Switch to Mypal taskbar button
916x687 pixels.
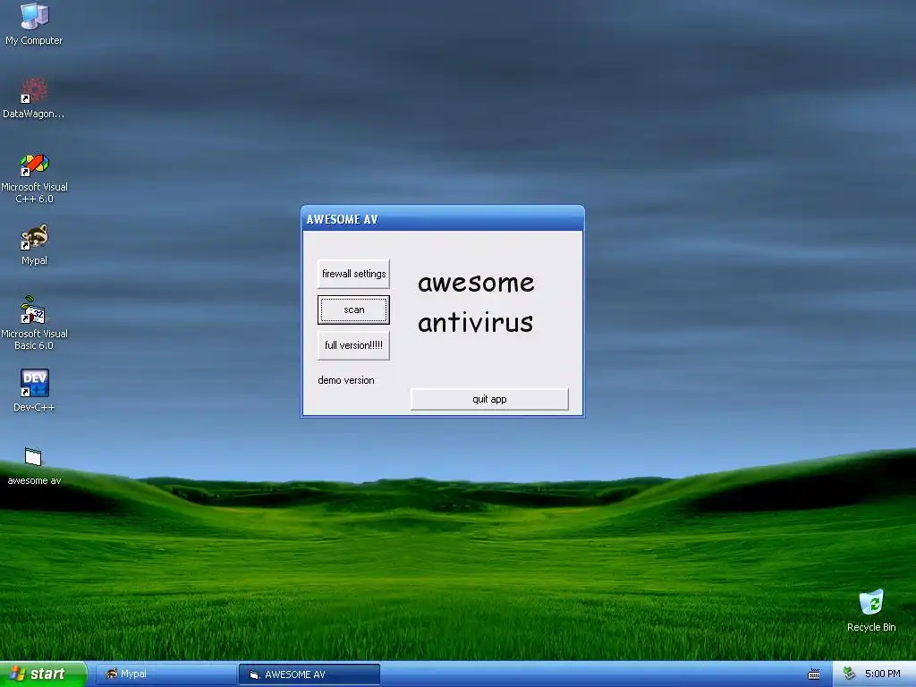point(165,674)
